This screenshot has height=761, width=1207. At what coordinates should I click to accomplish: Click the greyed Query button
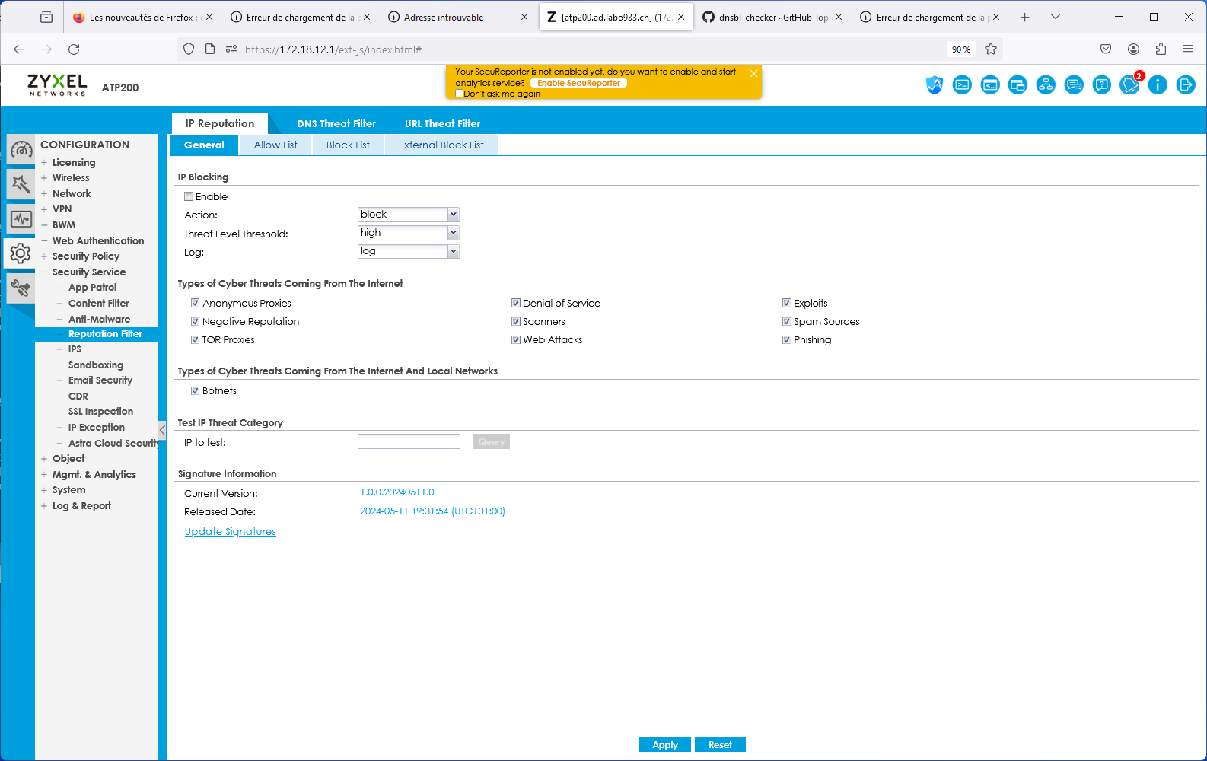click(x=491, y=441)
